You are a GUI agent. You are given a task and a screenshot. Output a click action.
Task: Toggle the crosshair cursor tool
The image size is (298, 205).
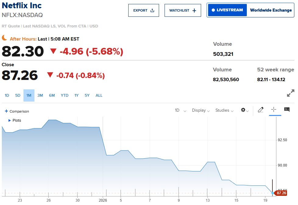coord(274,110)
